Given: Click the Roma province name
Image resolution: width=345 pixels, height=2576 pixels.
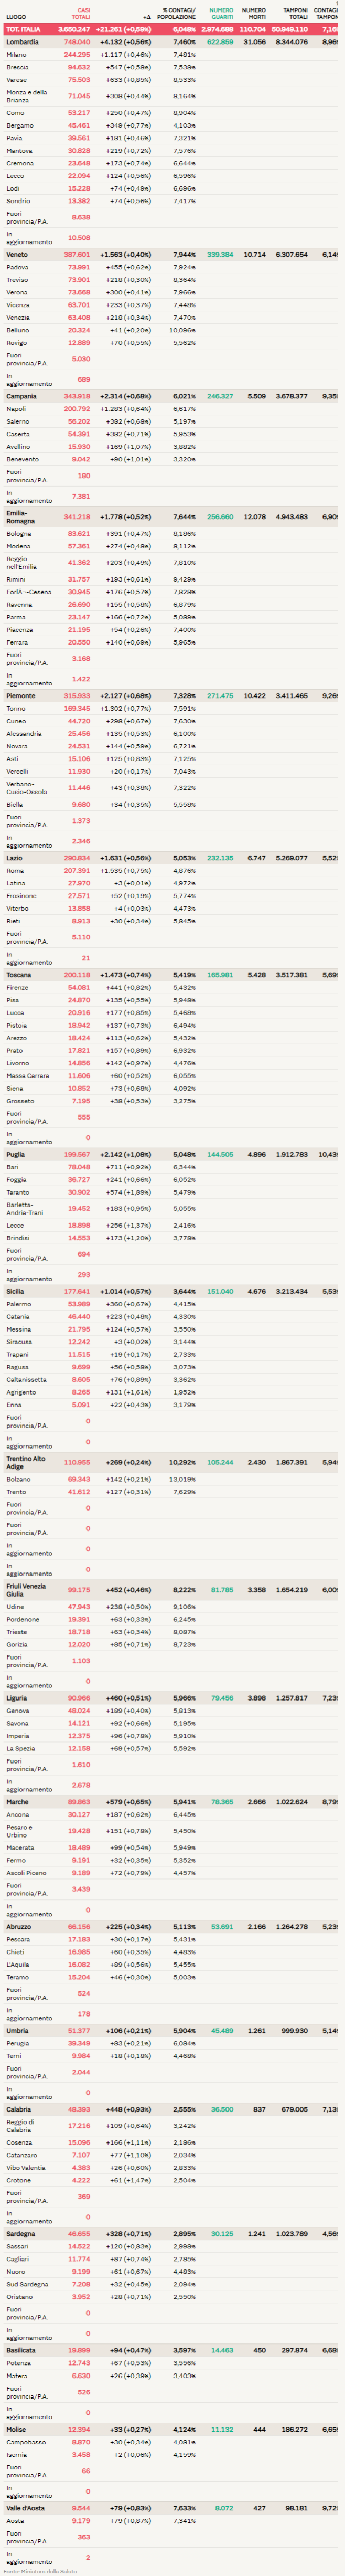Looking at the screenshot, I should [15, 871].
